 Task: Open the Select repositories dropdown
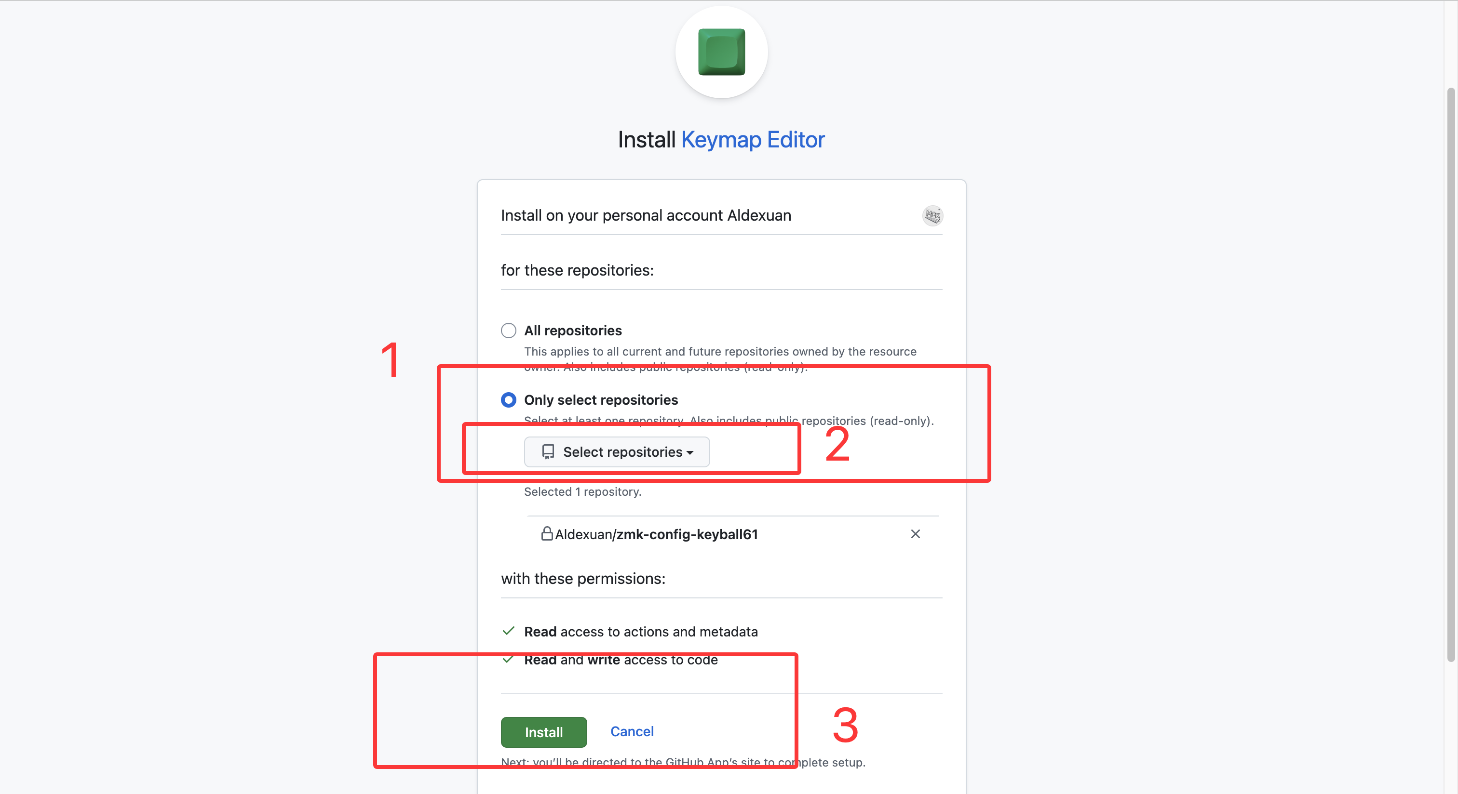616,452
